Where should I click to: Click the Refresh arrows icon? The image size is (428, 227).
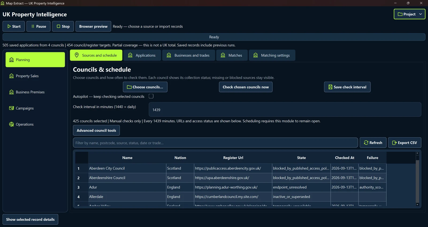coord(366,143)
